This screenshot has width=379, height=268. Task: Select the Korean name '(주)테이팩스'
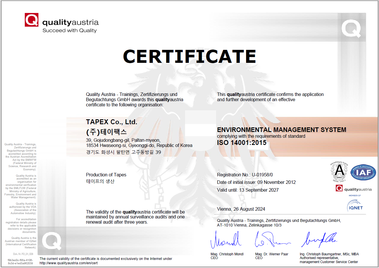106,132
